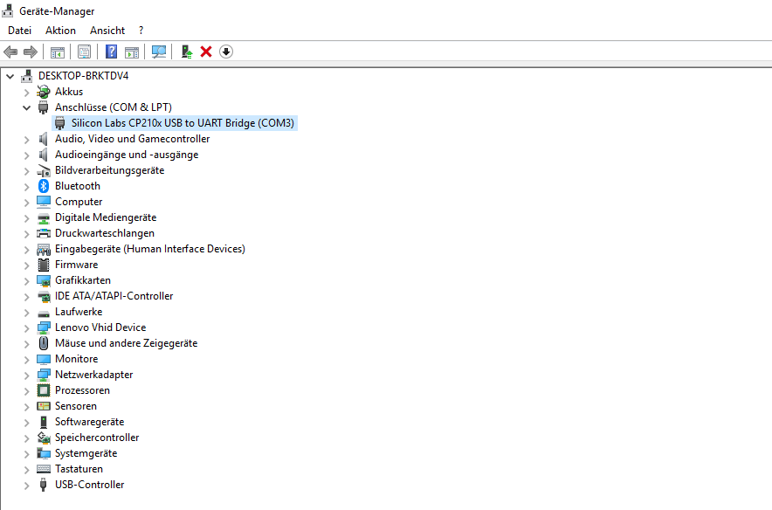Viewport: 772px width, 510px height.
Task: Open the Ansicht menu
Action: pyautogui.click(x=107, y=31)
